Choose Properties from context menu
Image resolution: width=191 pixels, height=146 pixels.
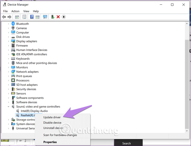[x=50, y=142]
